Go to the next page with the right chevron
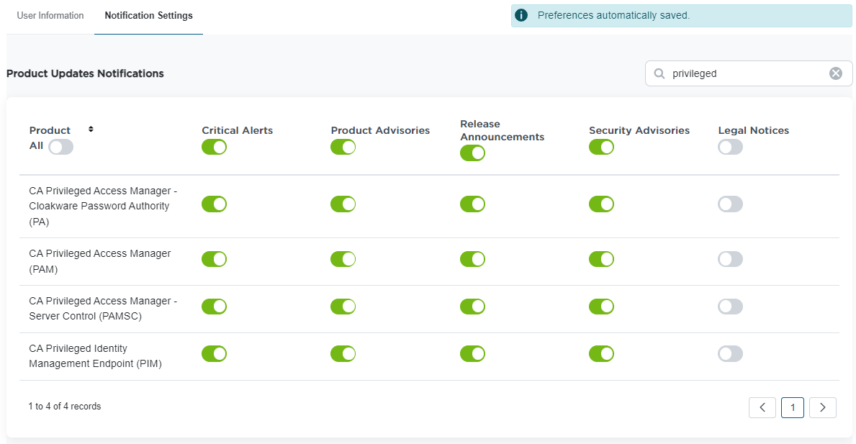 [x=822, y=407]
